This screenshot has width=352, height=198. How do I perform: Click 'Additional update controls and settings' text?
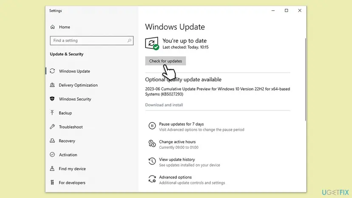pyautogui.click(x=192, y=183)
